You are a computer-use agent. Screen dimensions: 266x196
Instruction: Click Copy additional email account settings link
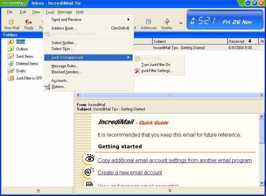tap(175, 160)
